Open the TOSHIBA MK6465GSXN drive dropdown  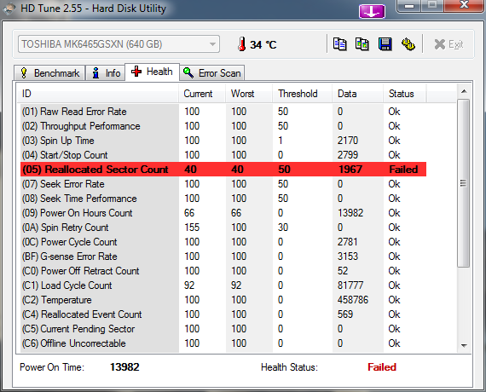pyautogui.click(x=119, y=44)
